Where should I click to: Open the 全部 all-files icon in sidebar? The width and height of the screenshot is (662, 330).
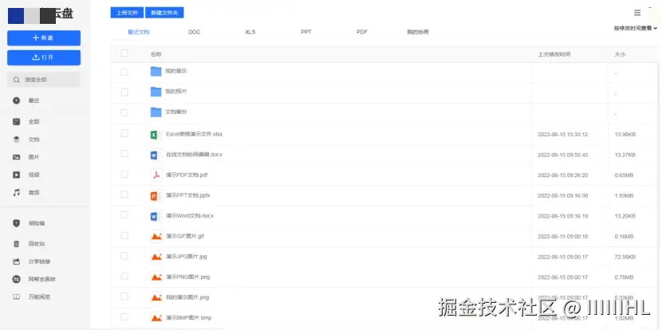(17, 121)
